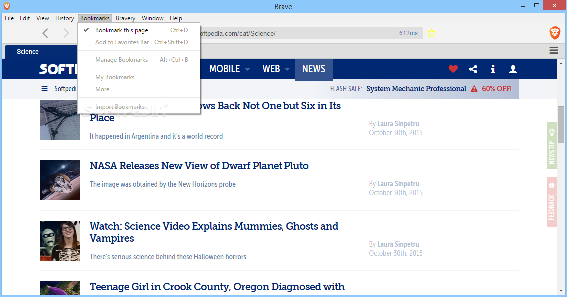Click the scrollbar down arrow
Viewport: 567px width, 297px height.
point(561,290)
